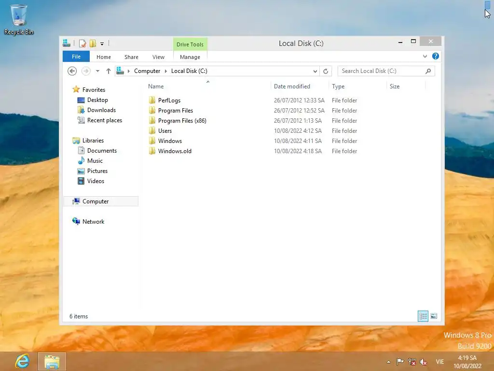Click the New Folder quick access icon

pos(93,43)
